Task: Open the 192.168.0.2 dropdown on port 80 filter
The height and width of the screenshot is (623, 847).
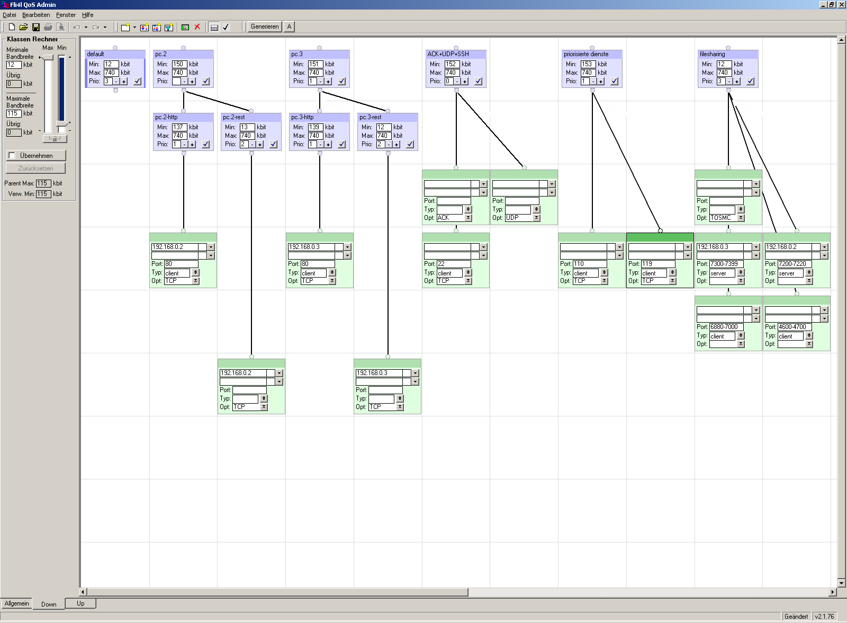Action: coord(211,247)
